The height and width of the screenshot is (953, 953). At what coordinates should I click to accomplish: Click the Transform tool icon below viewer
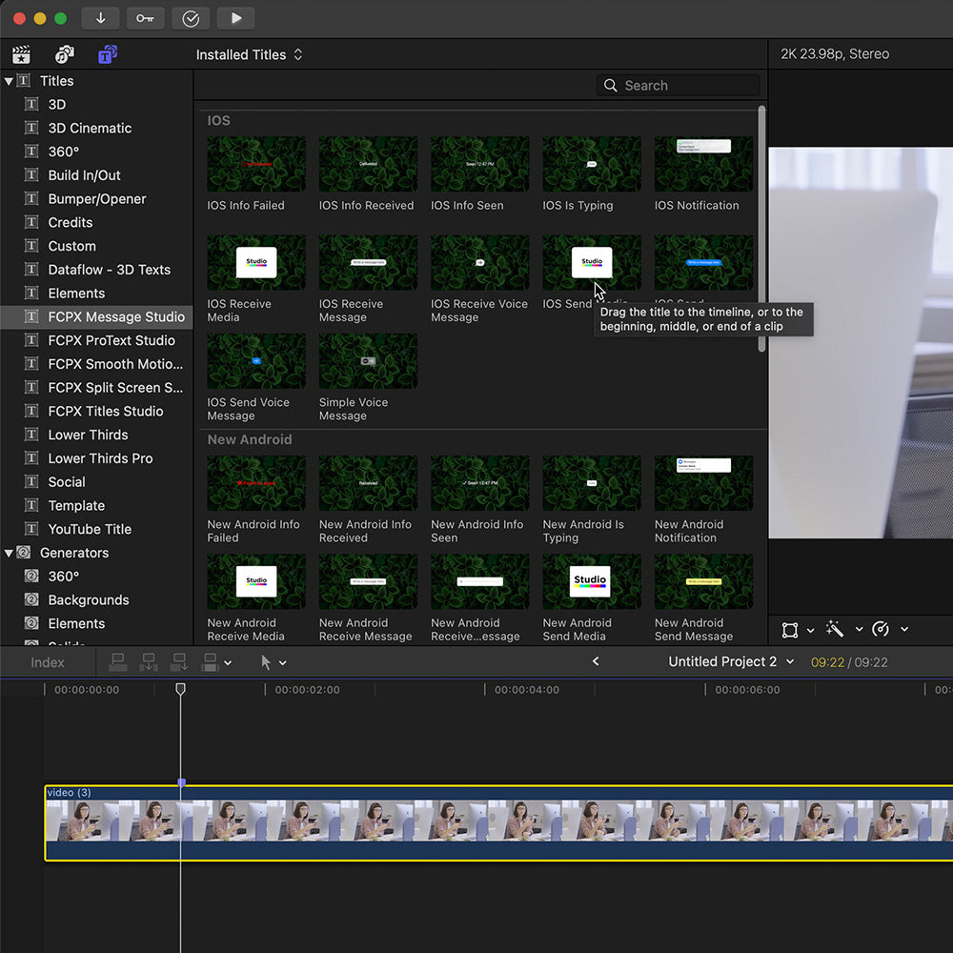click(790, 629)
